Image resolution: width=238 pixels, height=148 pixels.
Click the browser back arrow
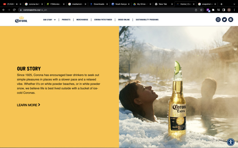[4, 10]
